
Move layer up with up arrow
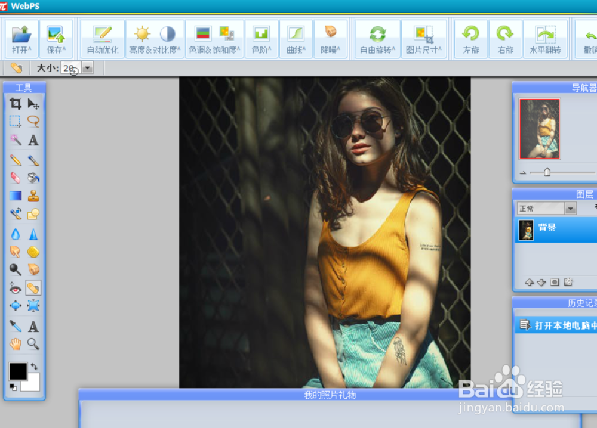tap(529, 282)
